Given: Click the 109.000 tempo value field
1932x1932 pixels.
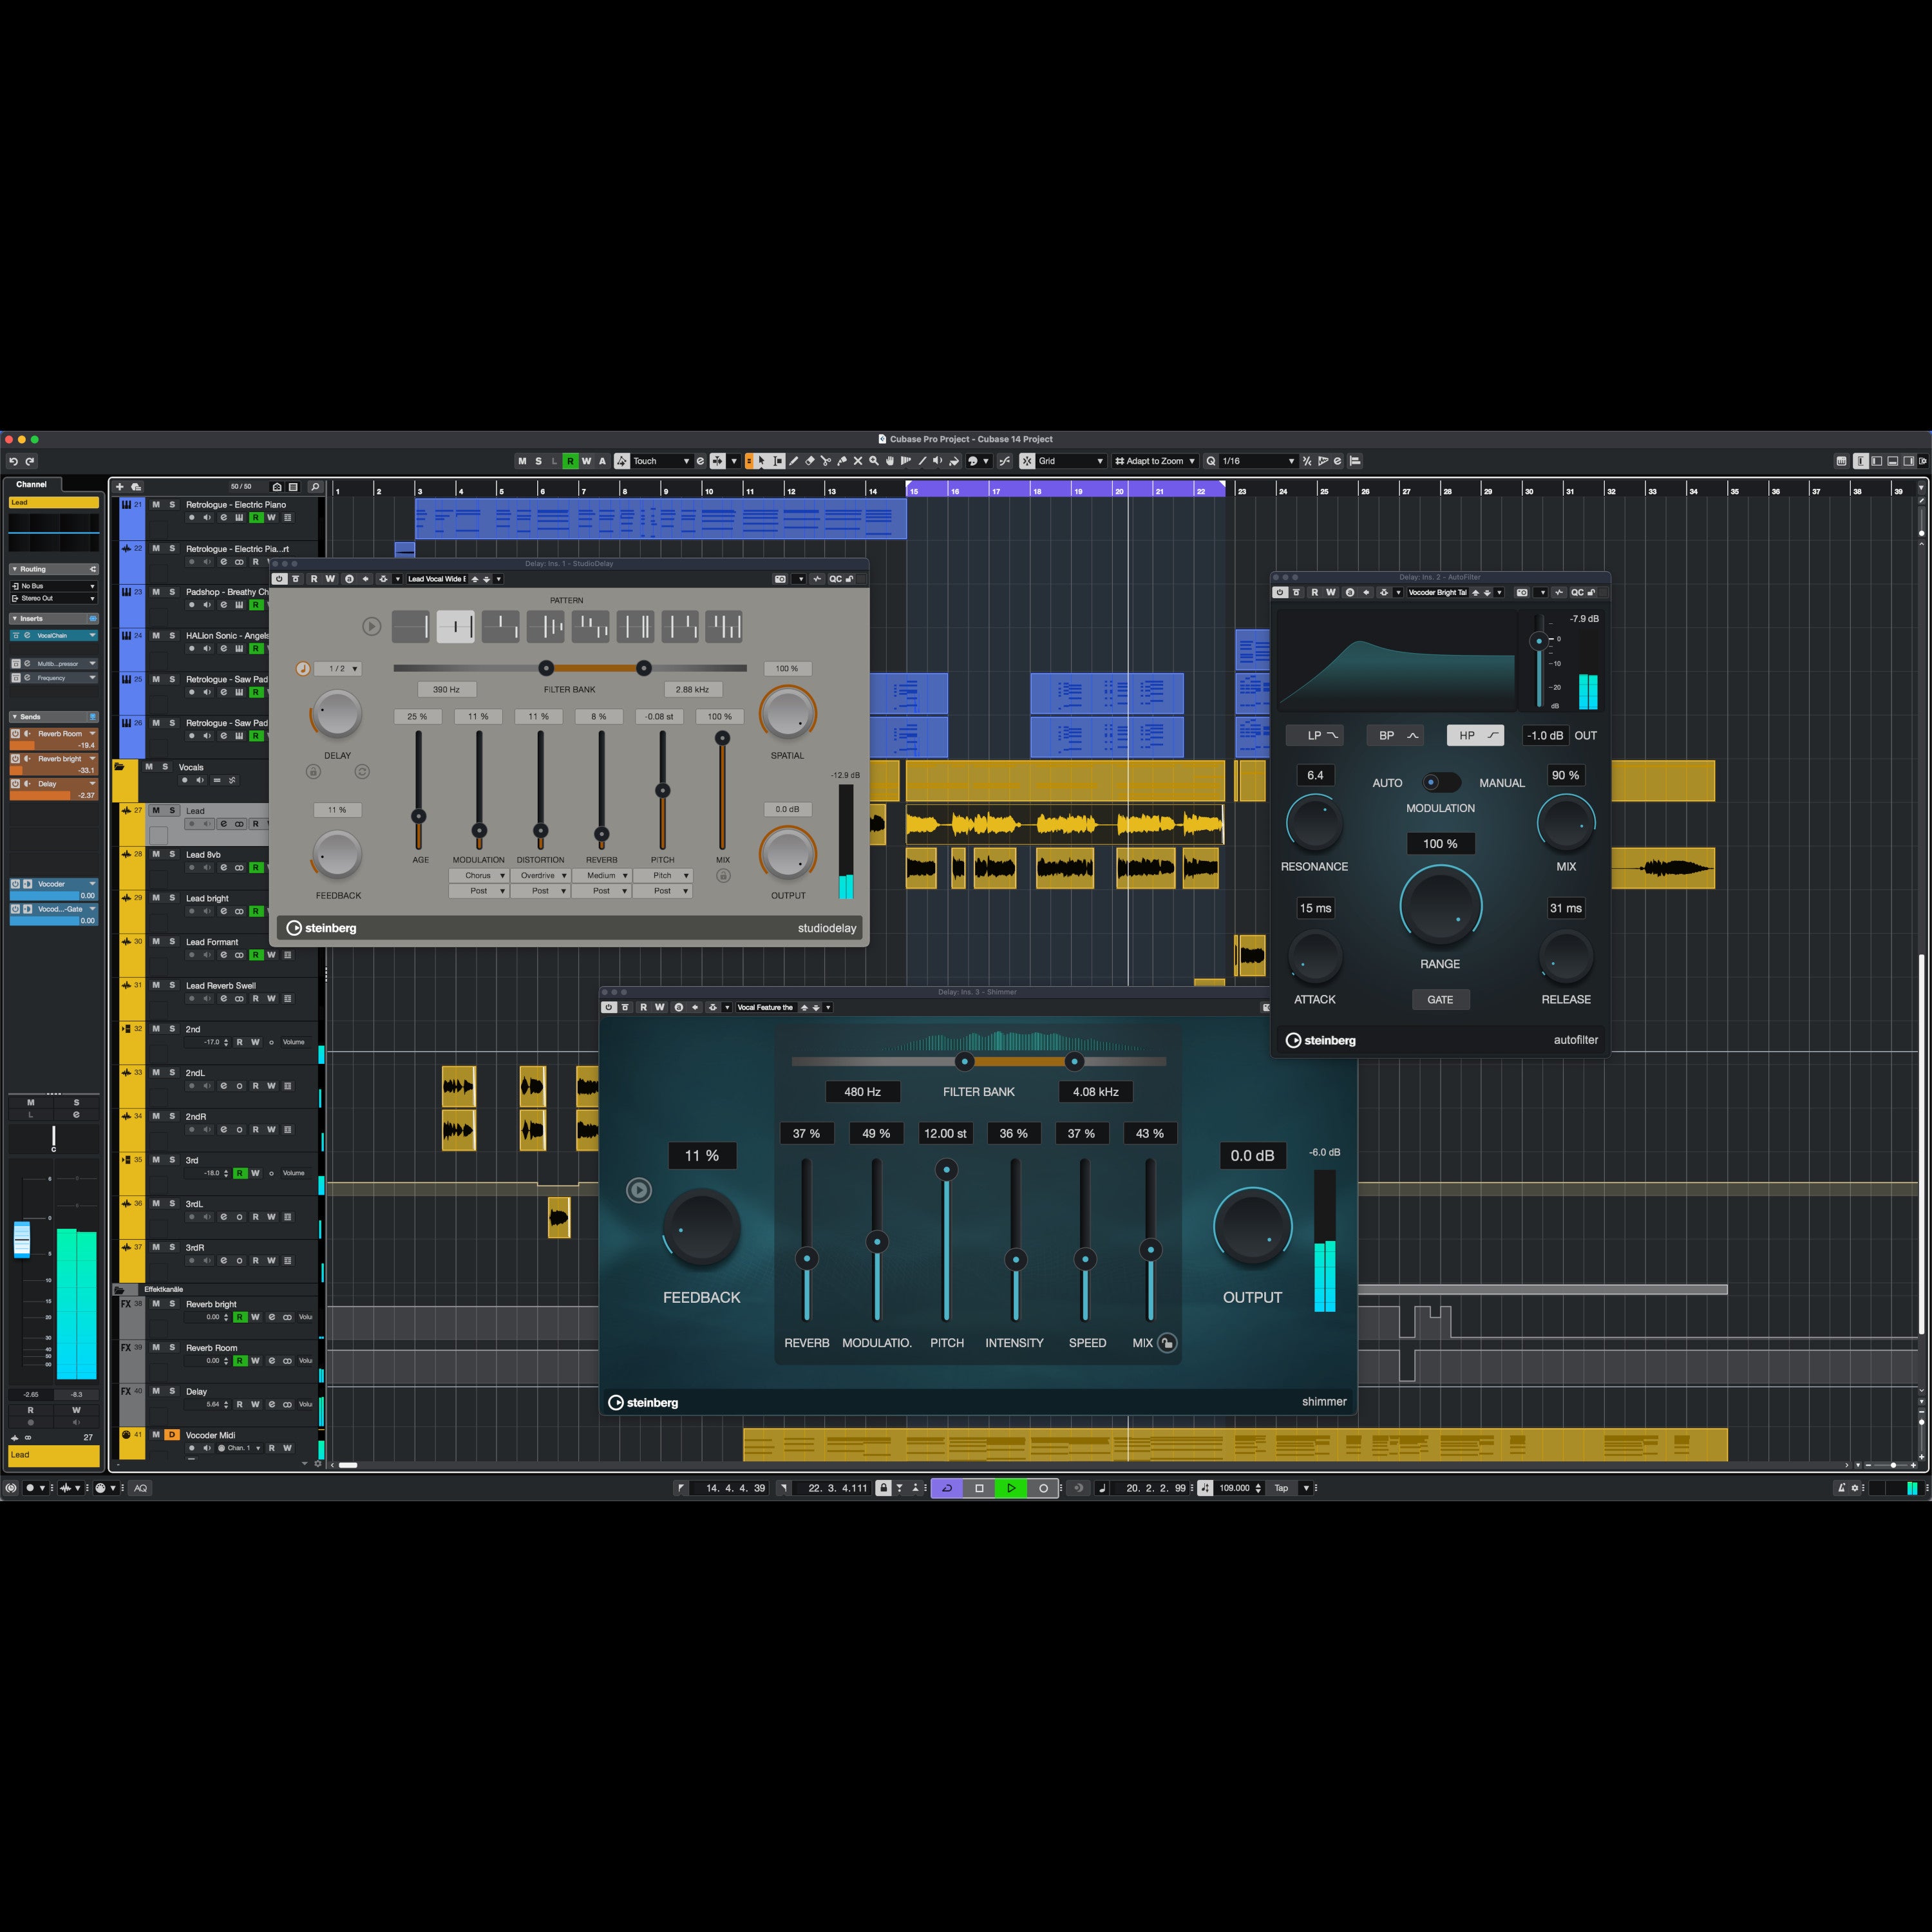Looking at the screenshot, I should tap(1235, 1488).
